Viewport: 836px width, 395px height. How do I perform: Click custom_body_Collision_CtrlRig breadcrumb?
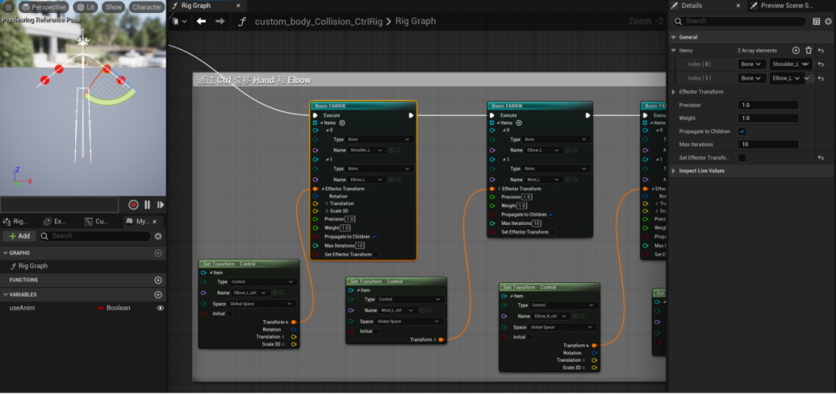pos(319,22)
